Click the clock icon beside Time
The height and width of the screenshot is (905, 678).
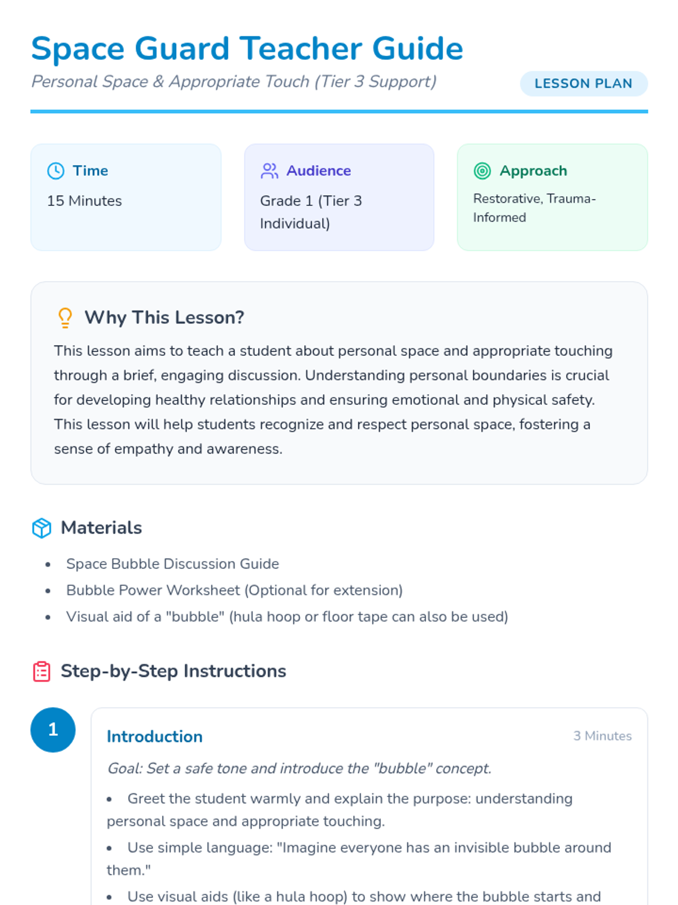click(55, 171)
